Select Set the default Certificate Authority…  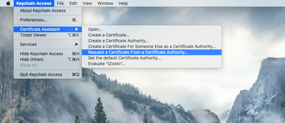pos(152,58)
